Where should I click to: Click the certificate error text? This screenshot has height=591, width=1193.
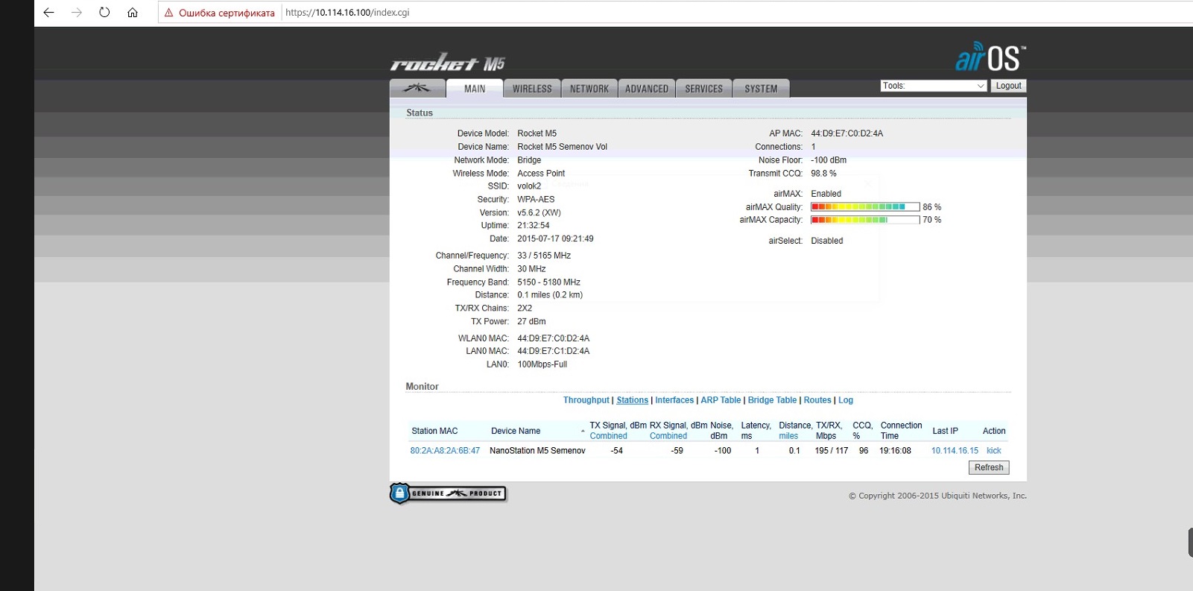point(227,13)
